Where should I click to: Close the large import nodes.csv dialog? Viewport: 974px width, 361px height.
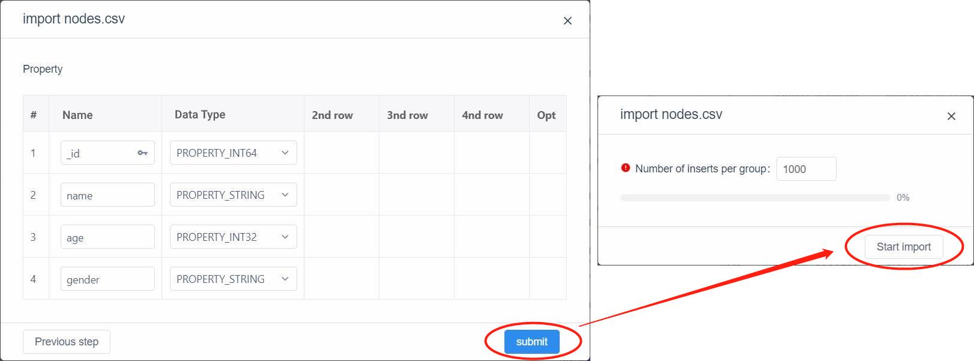[567, 21]
